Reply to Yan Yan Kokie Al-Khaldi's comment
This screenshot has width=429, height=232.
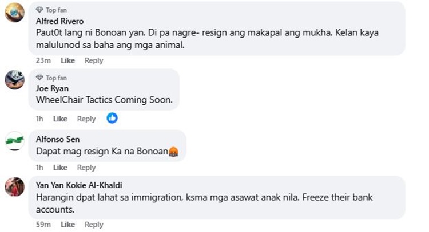[94, 225]
